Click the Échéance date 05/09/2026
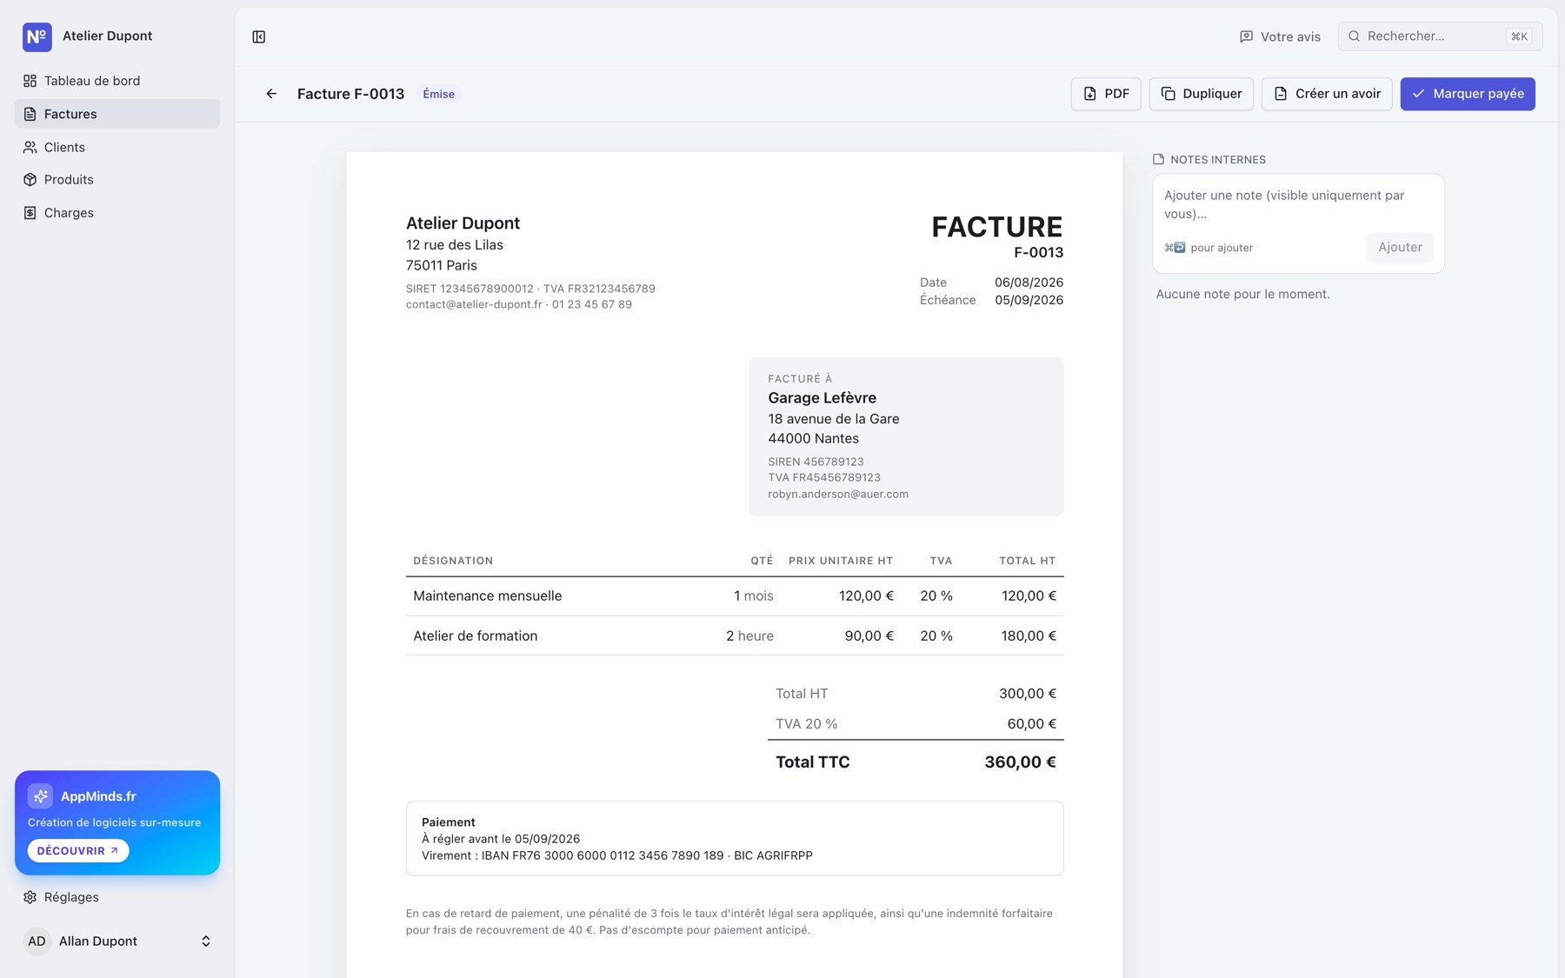 1029,300
